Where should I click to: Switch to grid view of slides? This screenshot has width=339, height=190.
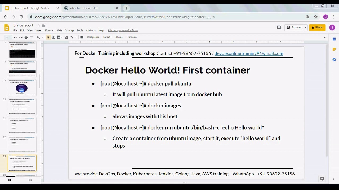(30, 180)
